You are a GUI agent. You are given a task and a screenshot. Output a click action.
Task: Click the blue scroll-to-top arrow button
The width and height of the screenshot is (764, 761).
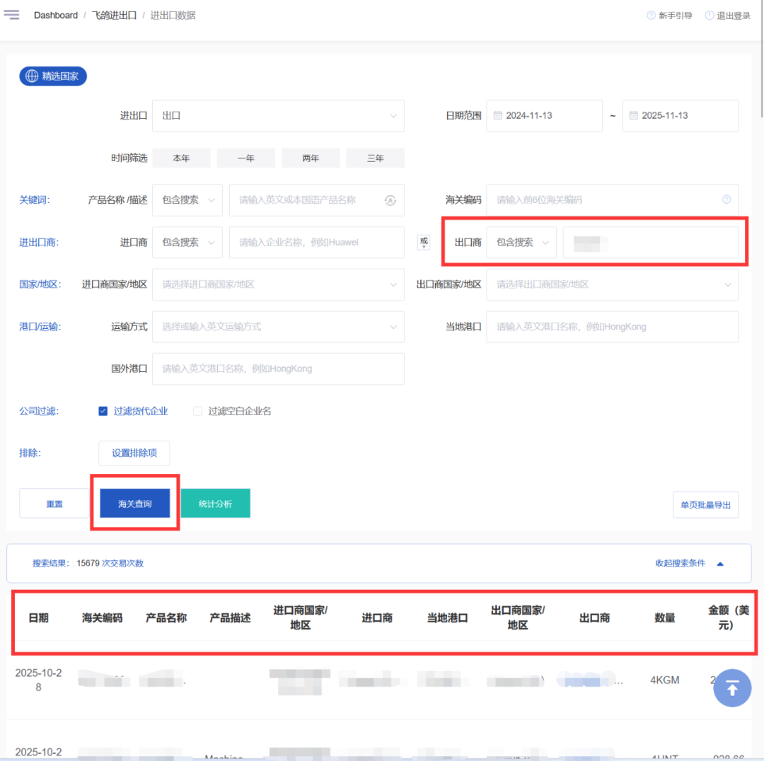coord(732,688)
